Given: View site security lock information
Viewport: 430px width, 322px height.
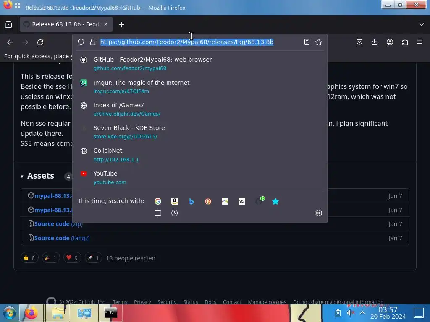Looking at the screenshot, I should pos(93,42).
